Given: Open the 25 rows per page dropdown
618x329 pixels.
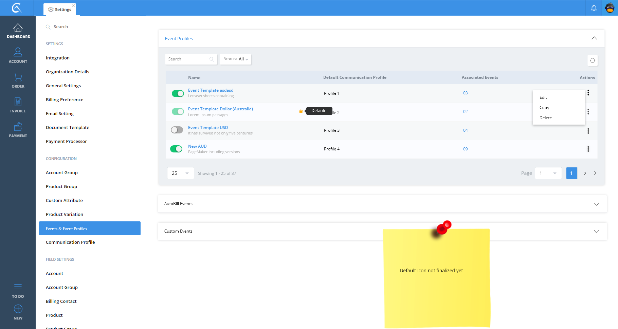Looking at the screenshot, I should (x=180, y=173).
